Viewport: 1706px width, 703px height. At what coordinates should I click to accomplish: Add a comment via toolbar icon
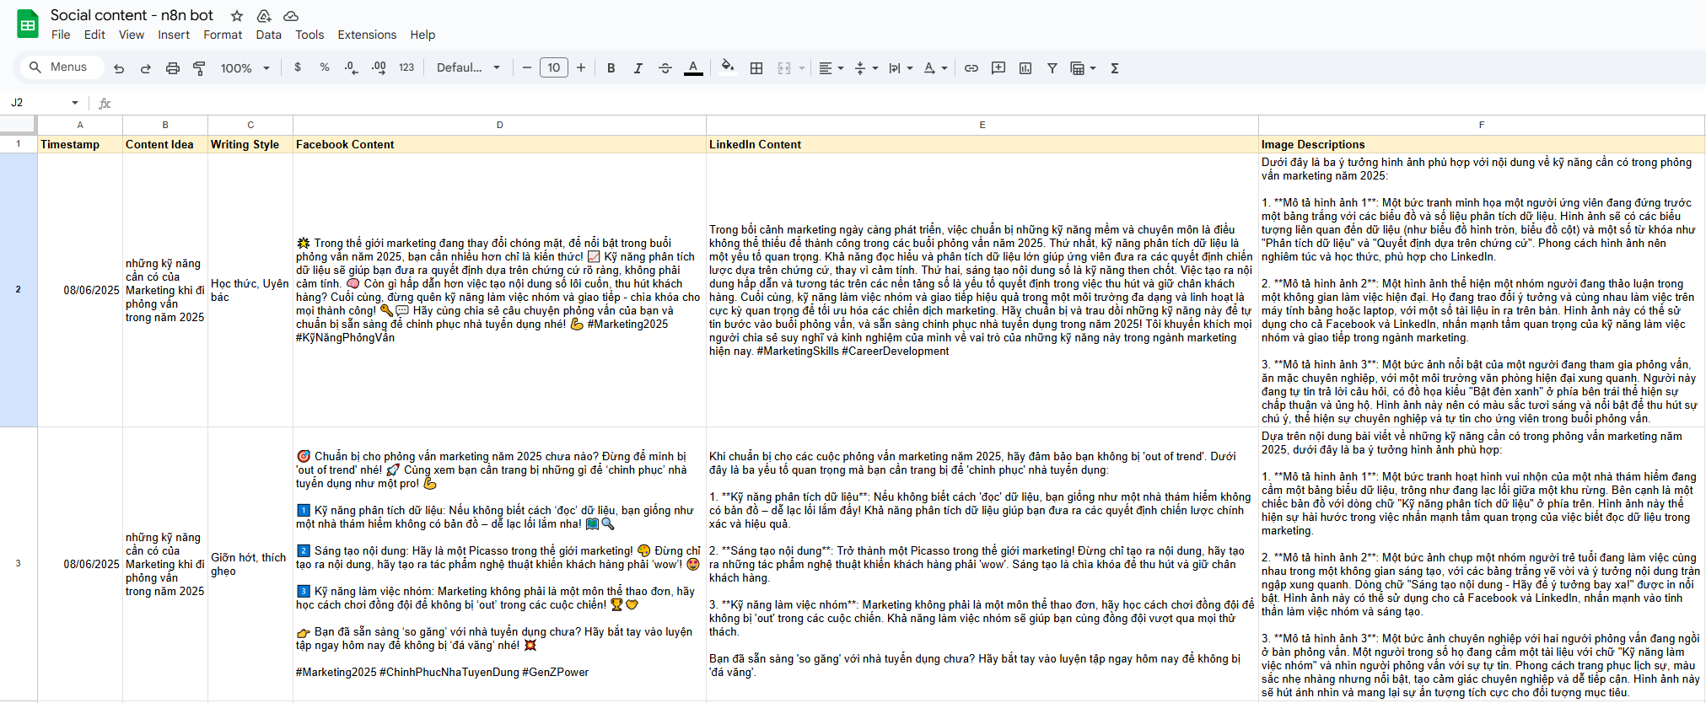click(998, 68)
